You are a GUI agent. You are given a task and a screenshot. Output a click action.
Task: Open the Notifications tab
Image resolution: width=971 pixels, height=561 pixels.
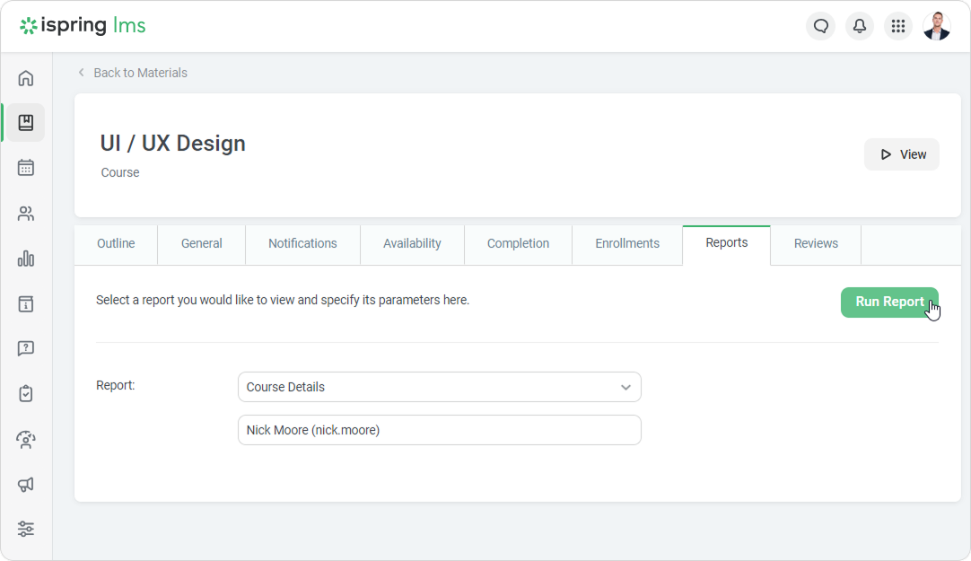pos(302,243)
